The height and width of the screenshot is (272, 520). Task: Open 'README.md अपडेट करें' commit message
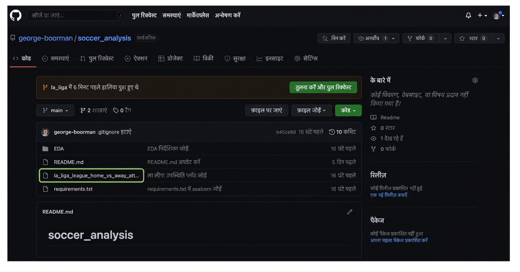174,162
